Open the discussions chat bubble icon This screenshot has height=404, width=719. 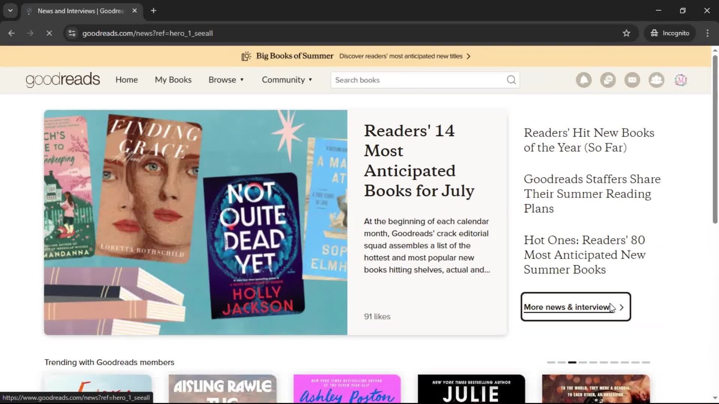(x=608, y=80)
